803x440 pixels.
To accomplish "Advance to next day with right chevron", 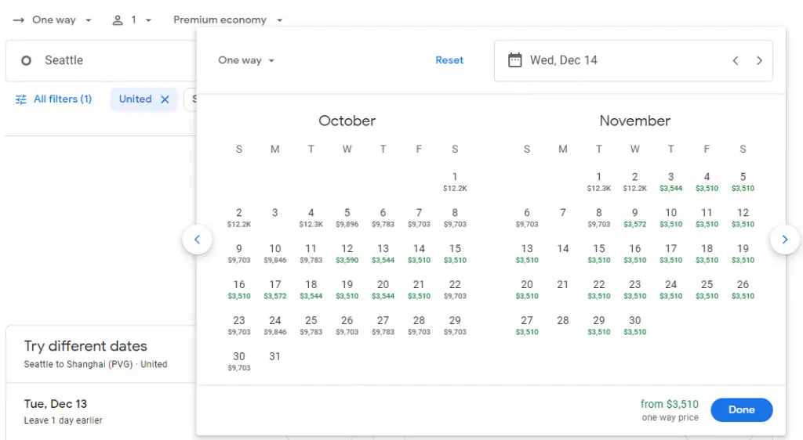I will [759, 60].
